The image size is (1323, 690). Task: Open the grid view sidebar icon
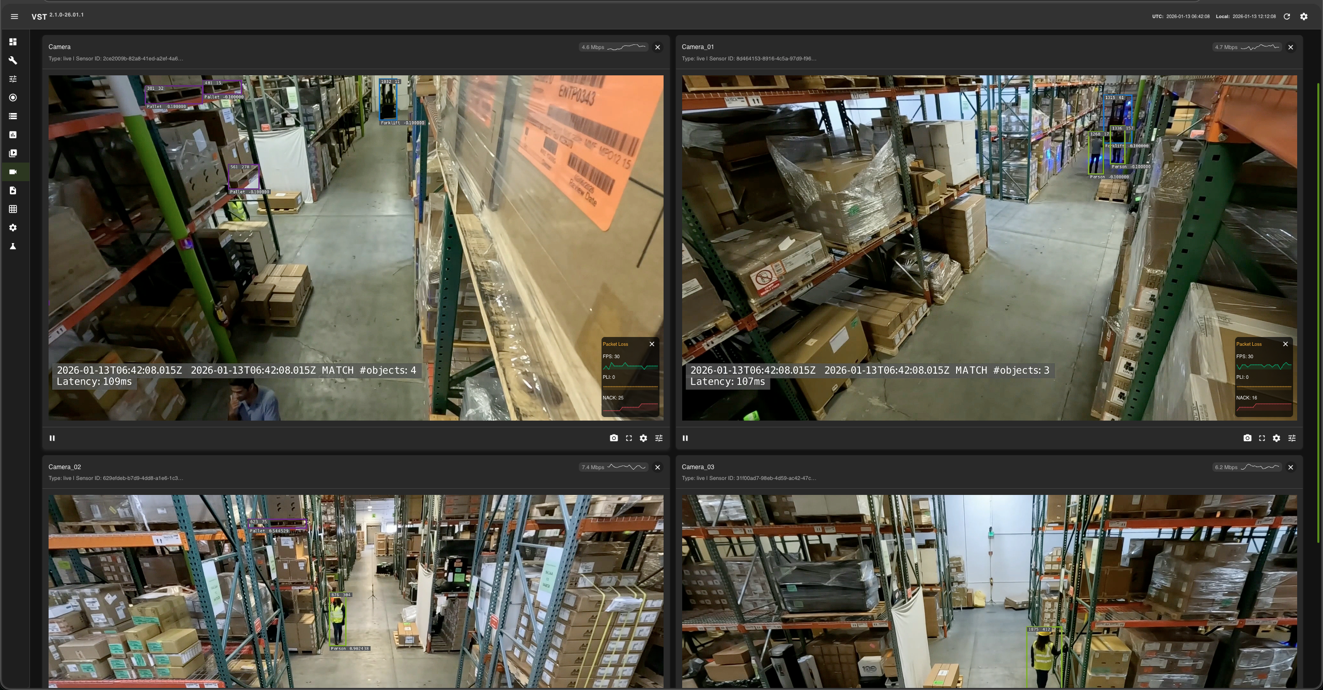[13, 209]
